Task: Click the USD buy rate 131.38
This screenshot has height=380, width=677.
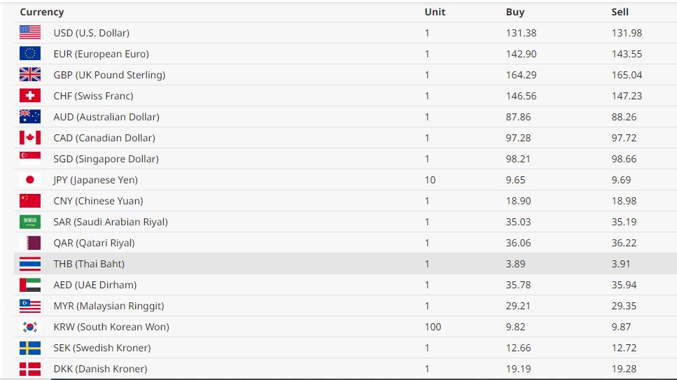Action: click(x=521, y=33)
